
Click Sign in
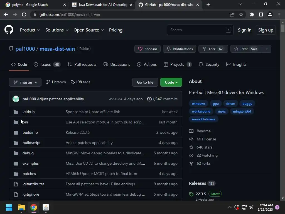245,30
